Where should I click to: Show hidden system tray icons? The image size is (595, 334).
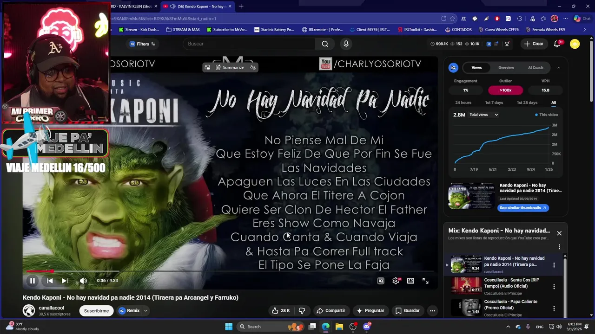pos(508,327)
